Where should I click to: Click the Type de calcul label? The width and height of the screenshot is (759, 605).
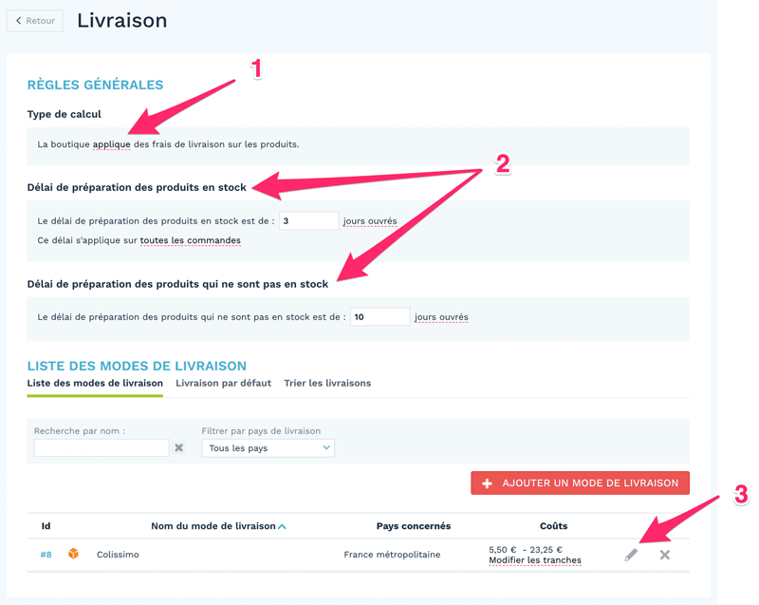pyautogui.click(x=65, y=114)
